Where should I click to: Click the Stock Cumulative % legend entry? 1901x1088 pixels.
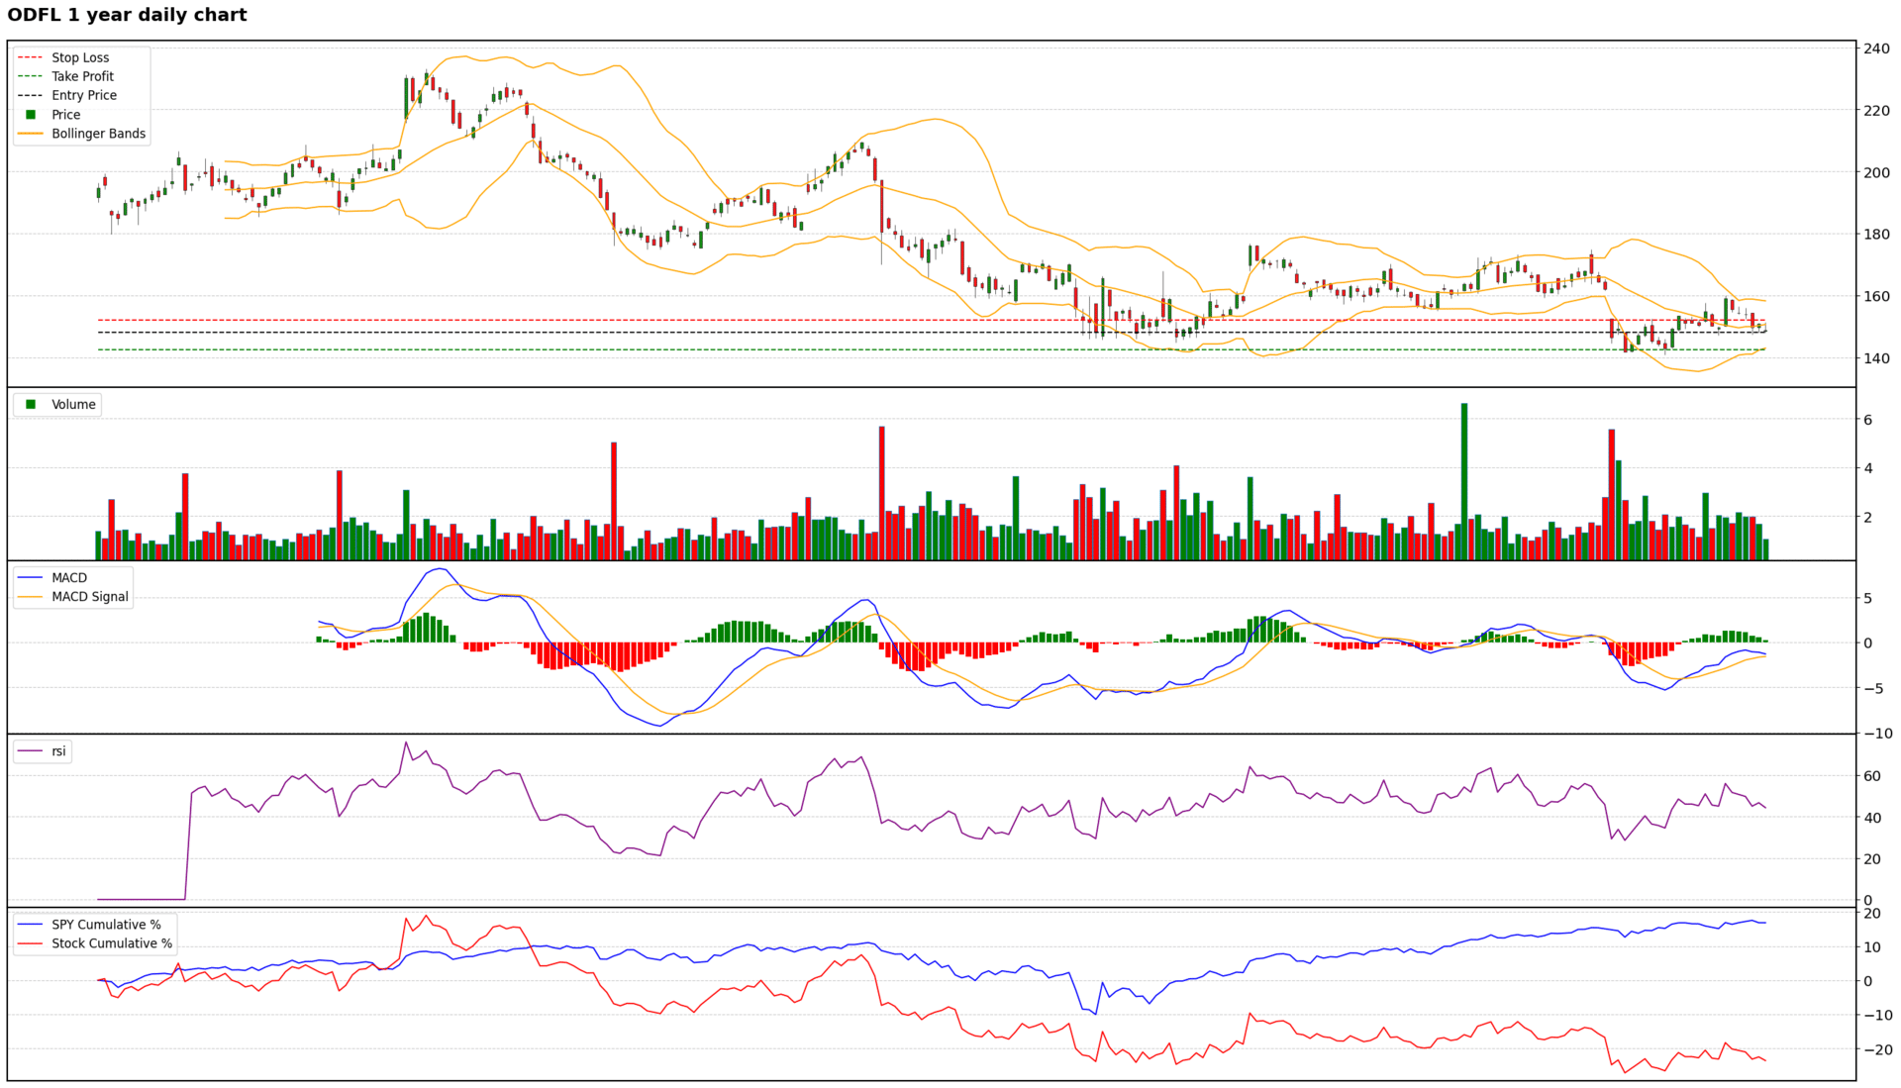(111, 943)
